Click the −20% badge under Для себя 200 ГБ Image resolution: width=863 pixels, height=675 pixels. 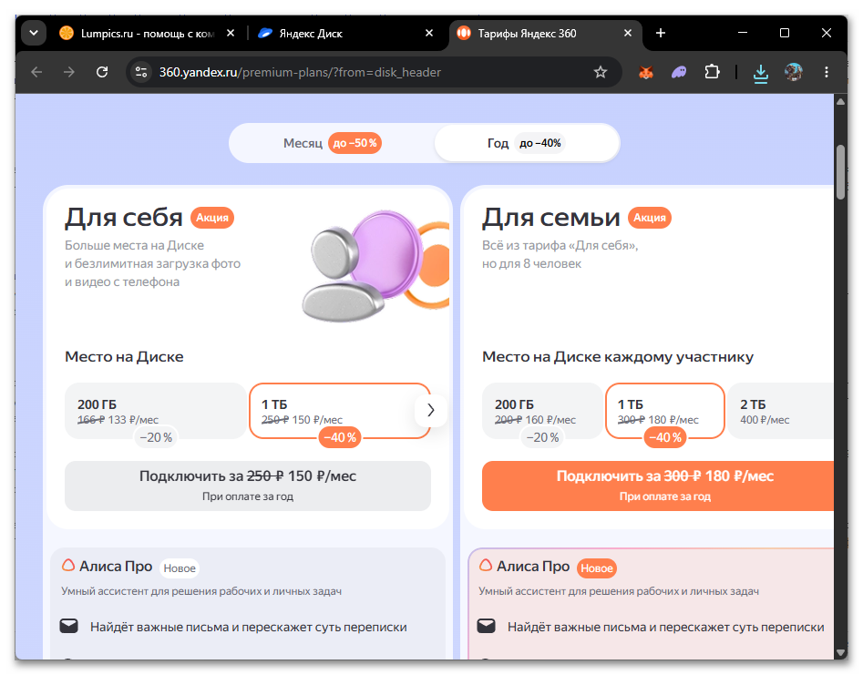coord(156,438)
